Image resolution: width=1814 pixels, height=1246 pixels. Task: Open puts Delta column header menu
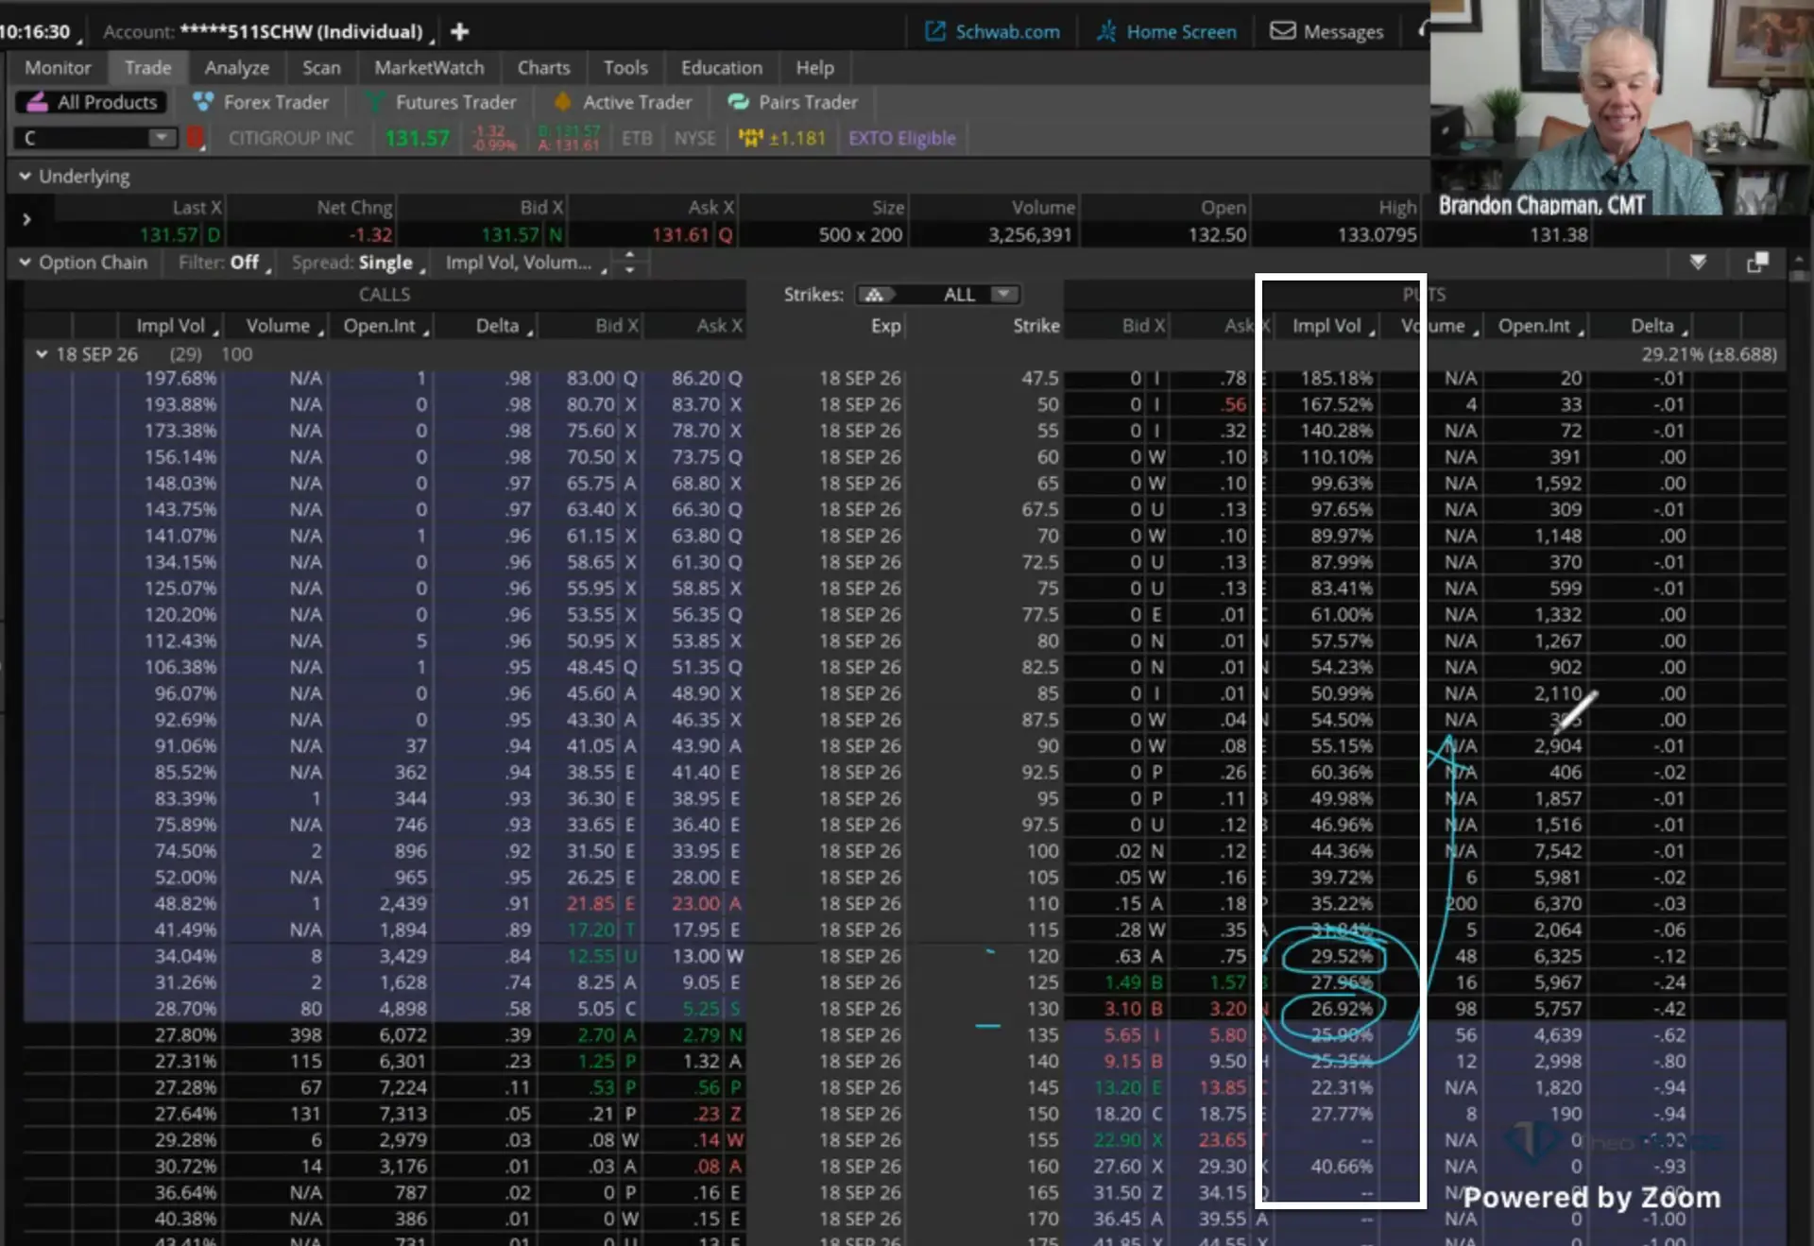pos(1685,332)
